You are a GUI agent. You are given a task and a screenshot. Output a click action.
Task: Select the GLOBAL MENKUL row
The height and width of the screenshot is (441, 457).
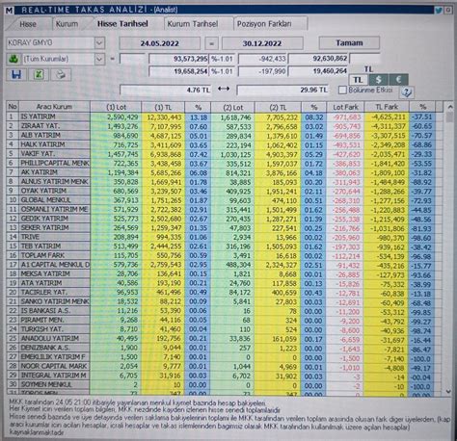pyautogui.click(x=225, y=200)
